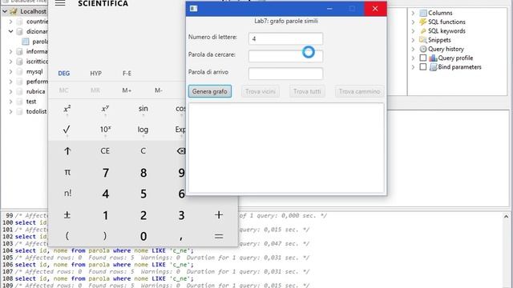Screen dimensions: 513x288
Task: Click calculator log button
Action: click(x=143, y=130)
